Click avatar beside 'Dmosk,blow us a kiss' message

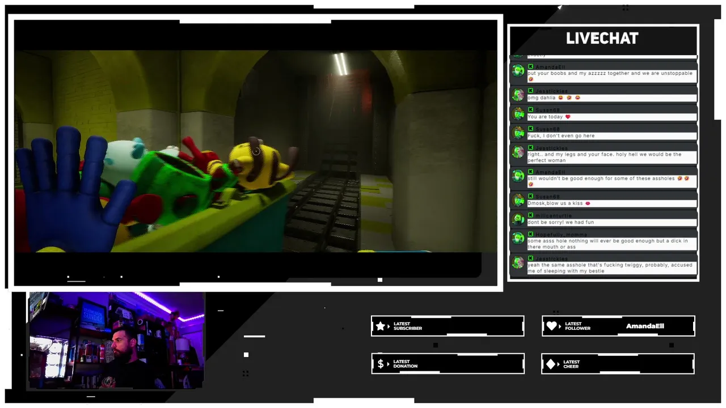(x=518, y=200)
